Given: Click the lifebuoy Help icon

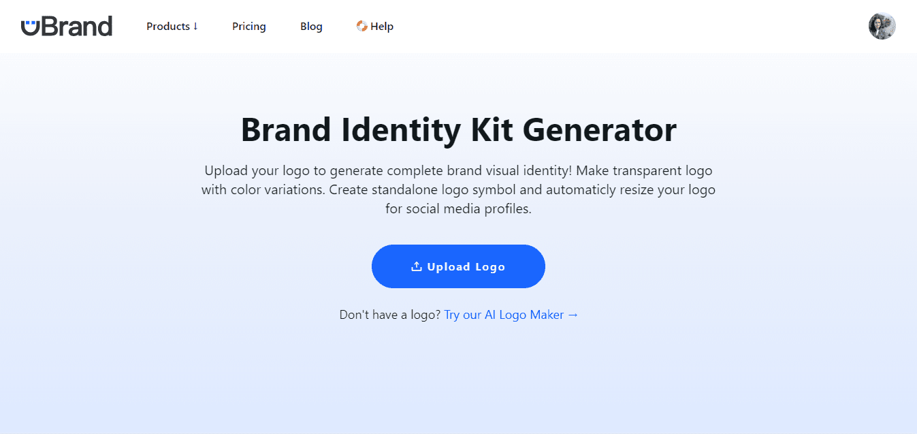Looking at the screenshot, I should point(362,26).
